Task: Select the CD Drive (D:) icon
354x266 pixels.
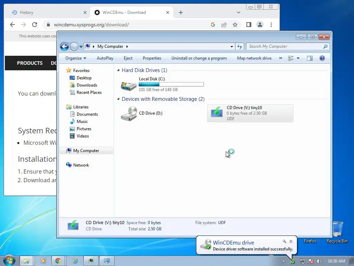Action: tap(129, 113)
